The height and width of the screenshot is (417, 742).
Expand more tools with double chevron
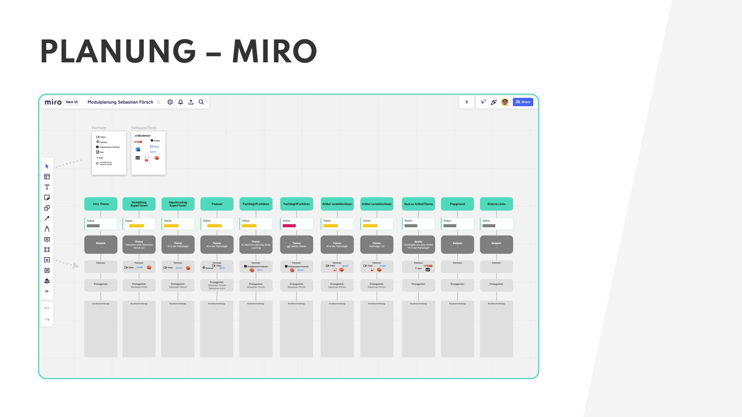[47, 291]
